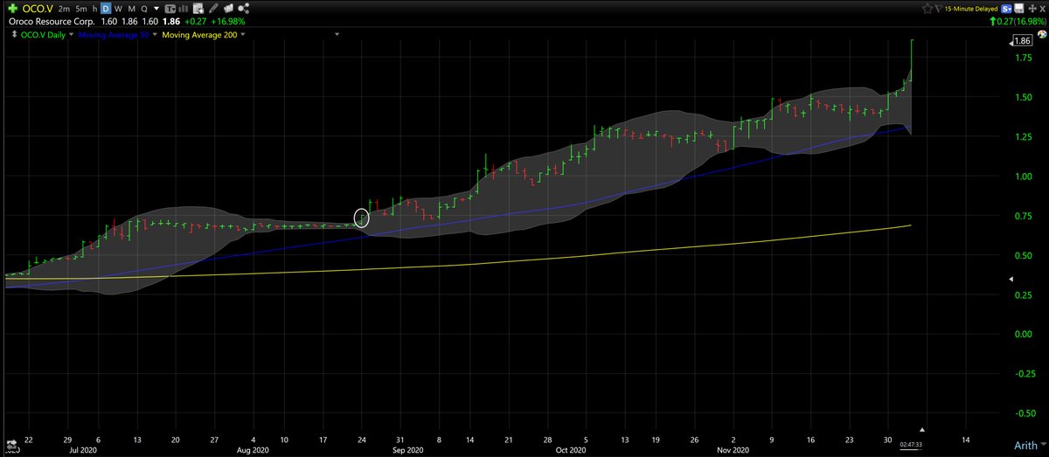Viewport: 1049px width, 457px height.
Task: Open the Moving Average 200 dropdown
Action: pos(243,35)
